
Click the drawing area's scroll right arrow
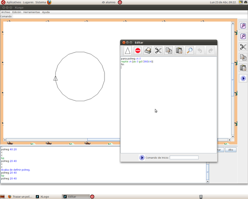229,140
